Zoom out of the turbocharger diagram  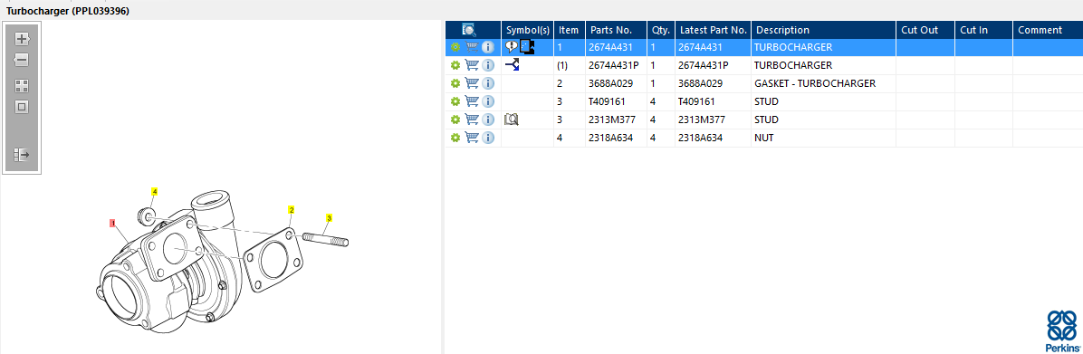click(x=22, y=60)
